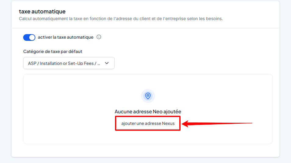Open the ASP / Installation or Set-Up Fees dropdown

click(69, 63)
